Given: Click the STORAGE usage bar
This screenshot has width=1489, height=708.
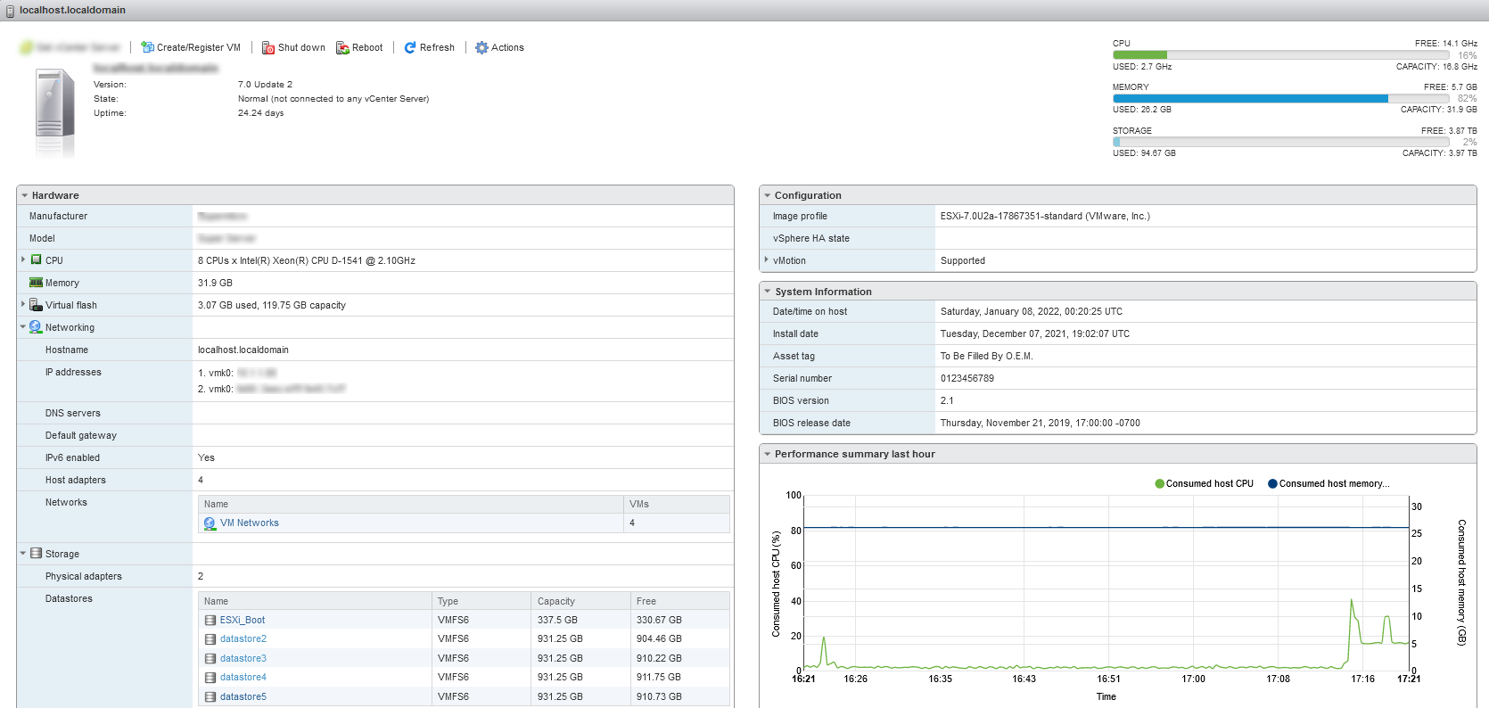Looking at the screenshot, I should coord(1280,142).
